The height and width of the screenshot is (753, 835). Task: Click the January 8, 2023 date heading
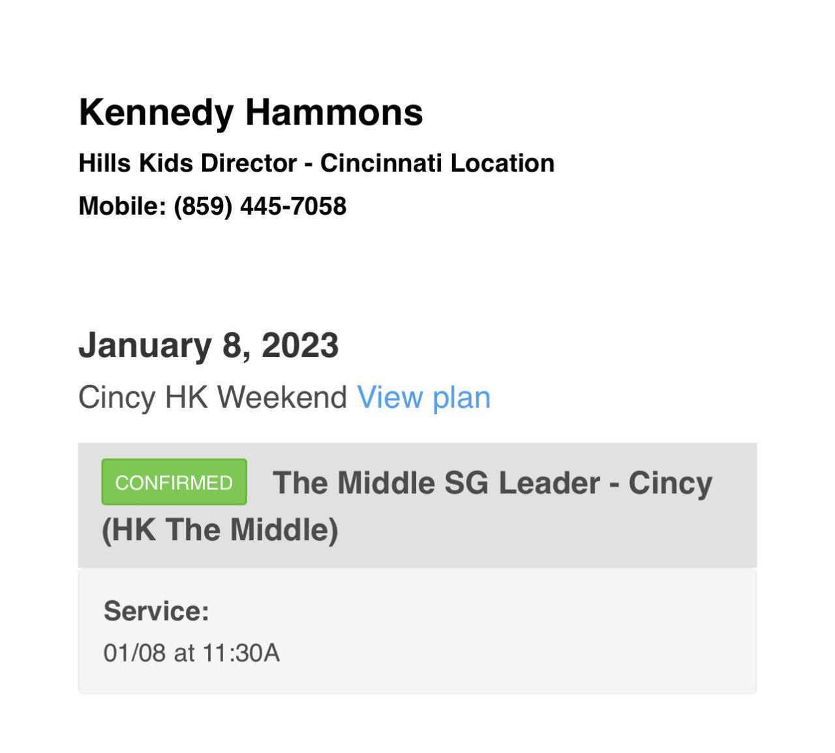click(x=208, y=345)
